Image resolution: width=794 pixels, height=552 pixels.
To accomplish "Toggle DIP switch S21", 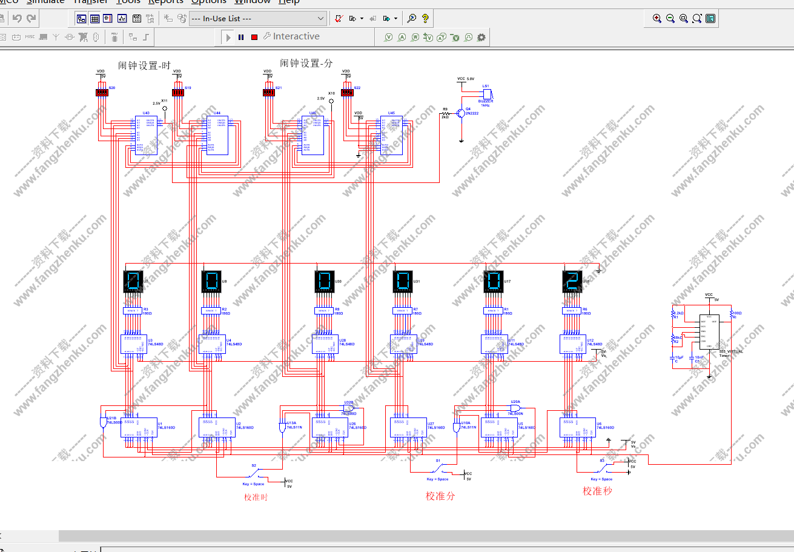I will [268, 92].
